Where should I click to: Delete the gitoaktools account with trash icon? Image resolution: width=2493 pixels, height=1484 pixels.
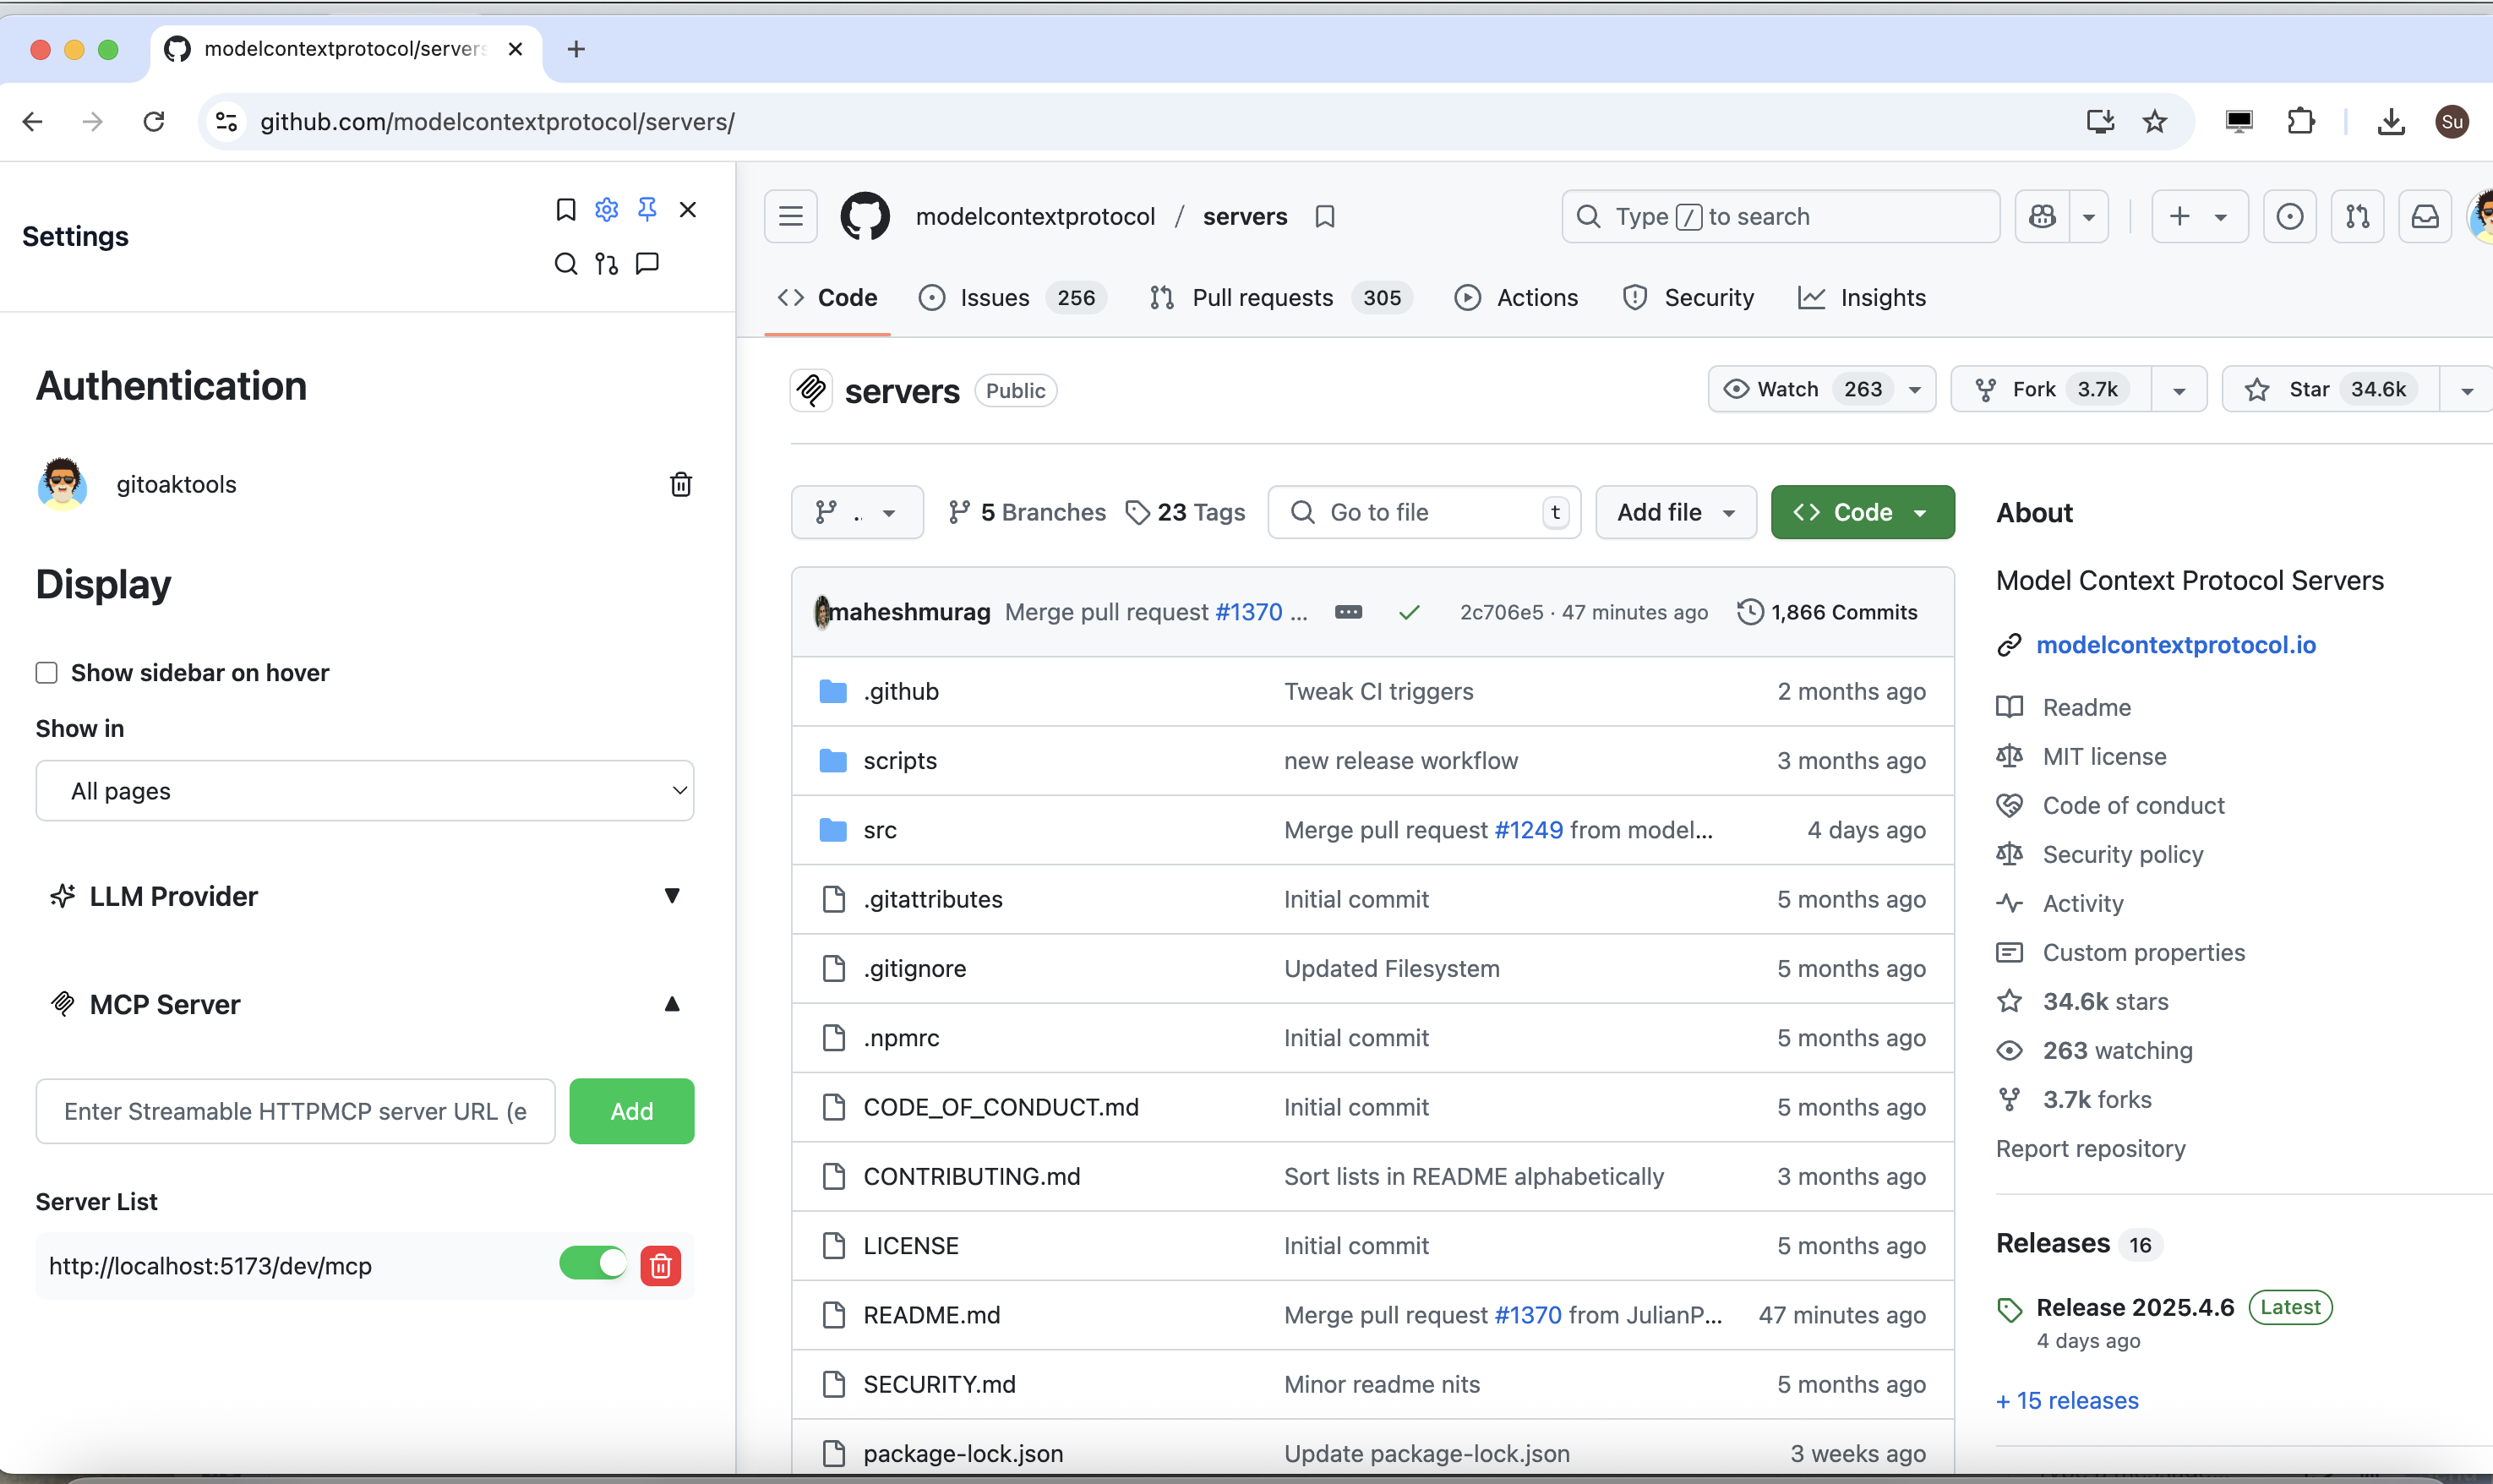(680, 485)
